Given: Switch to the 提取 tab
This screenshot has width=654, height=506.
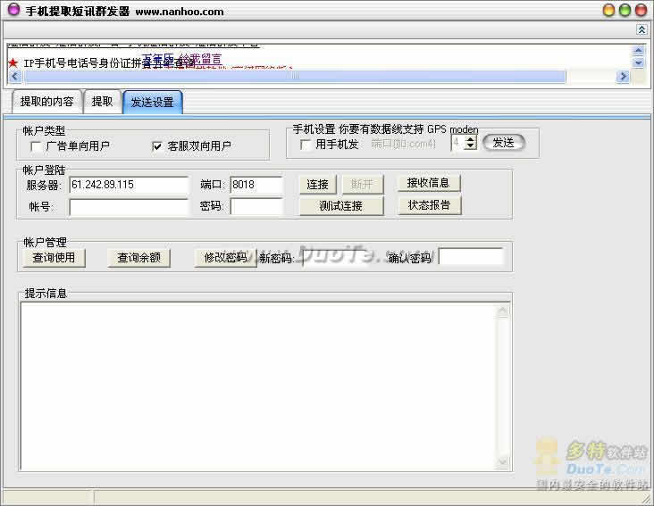Looking at the screenshot, I should [x=102, y=102].
